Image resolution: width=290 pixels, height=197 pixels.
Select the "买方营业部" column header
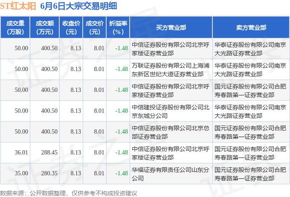(x=171, y=28)
